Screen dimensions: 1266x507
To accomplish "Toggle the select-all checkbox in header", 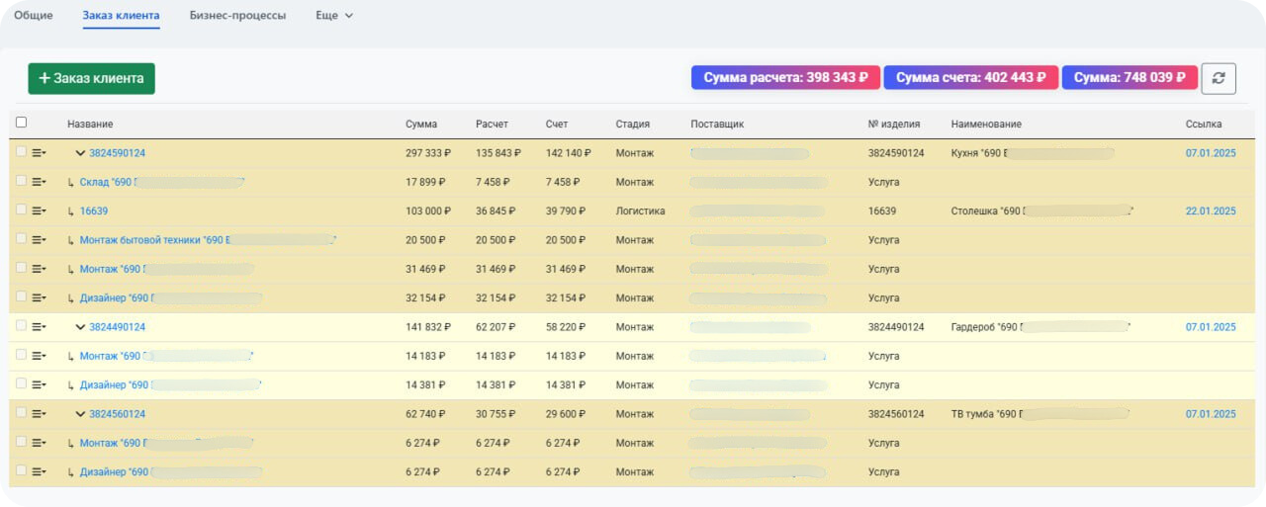I will pos(22,123).
